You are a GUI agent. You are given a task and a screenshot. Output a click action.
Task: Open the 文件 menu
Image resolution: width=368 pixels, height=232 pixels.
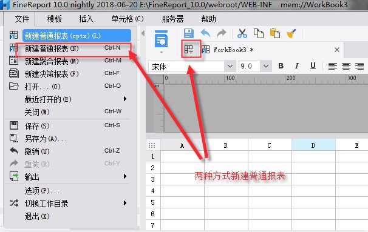point(22,19)
